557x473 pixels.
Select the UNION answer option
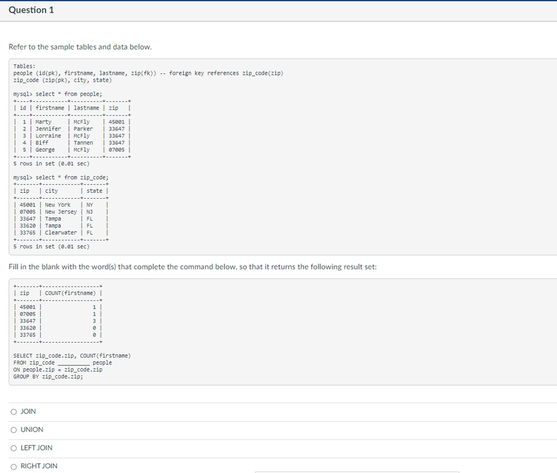pyautogui.click(x=13, y=429)
